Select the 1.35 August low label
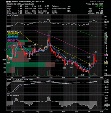111x113 pixels. click(x=29, y=58)
